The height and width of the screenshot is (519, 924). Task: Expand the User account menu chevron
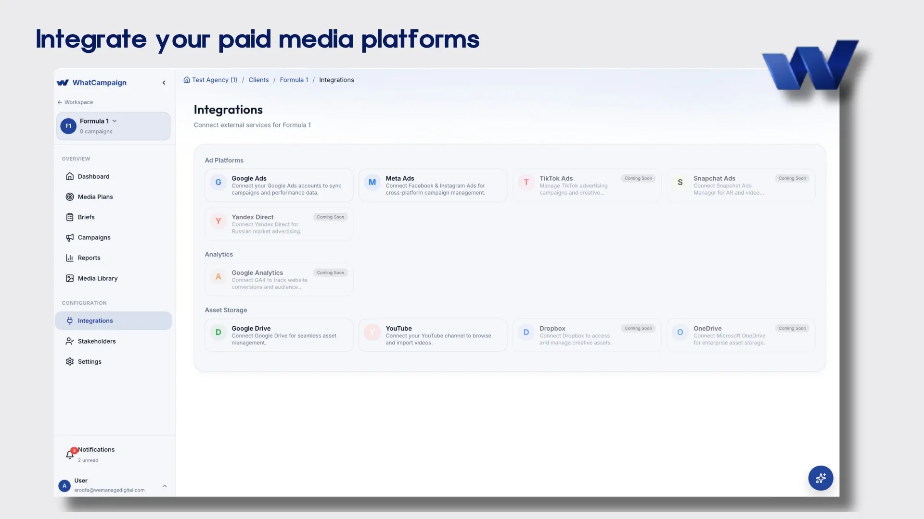point(165,486)
